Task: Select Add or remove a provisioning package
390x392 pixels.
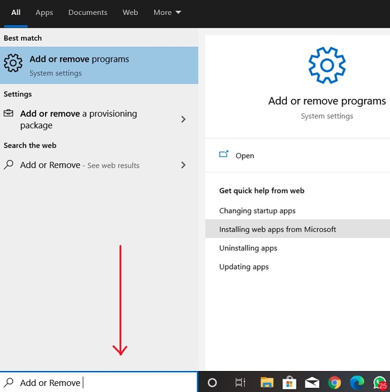Action: point(99,119)
